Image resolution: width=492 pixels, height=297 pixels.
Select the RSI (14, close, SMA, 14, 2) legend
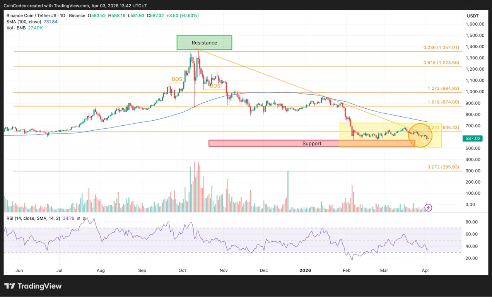[33, 219]
